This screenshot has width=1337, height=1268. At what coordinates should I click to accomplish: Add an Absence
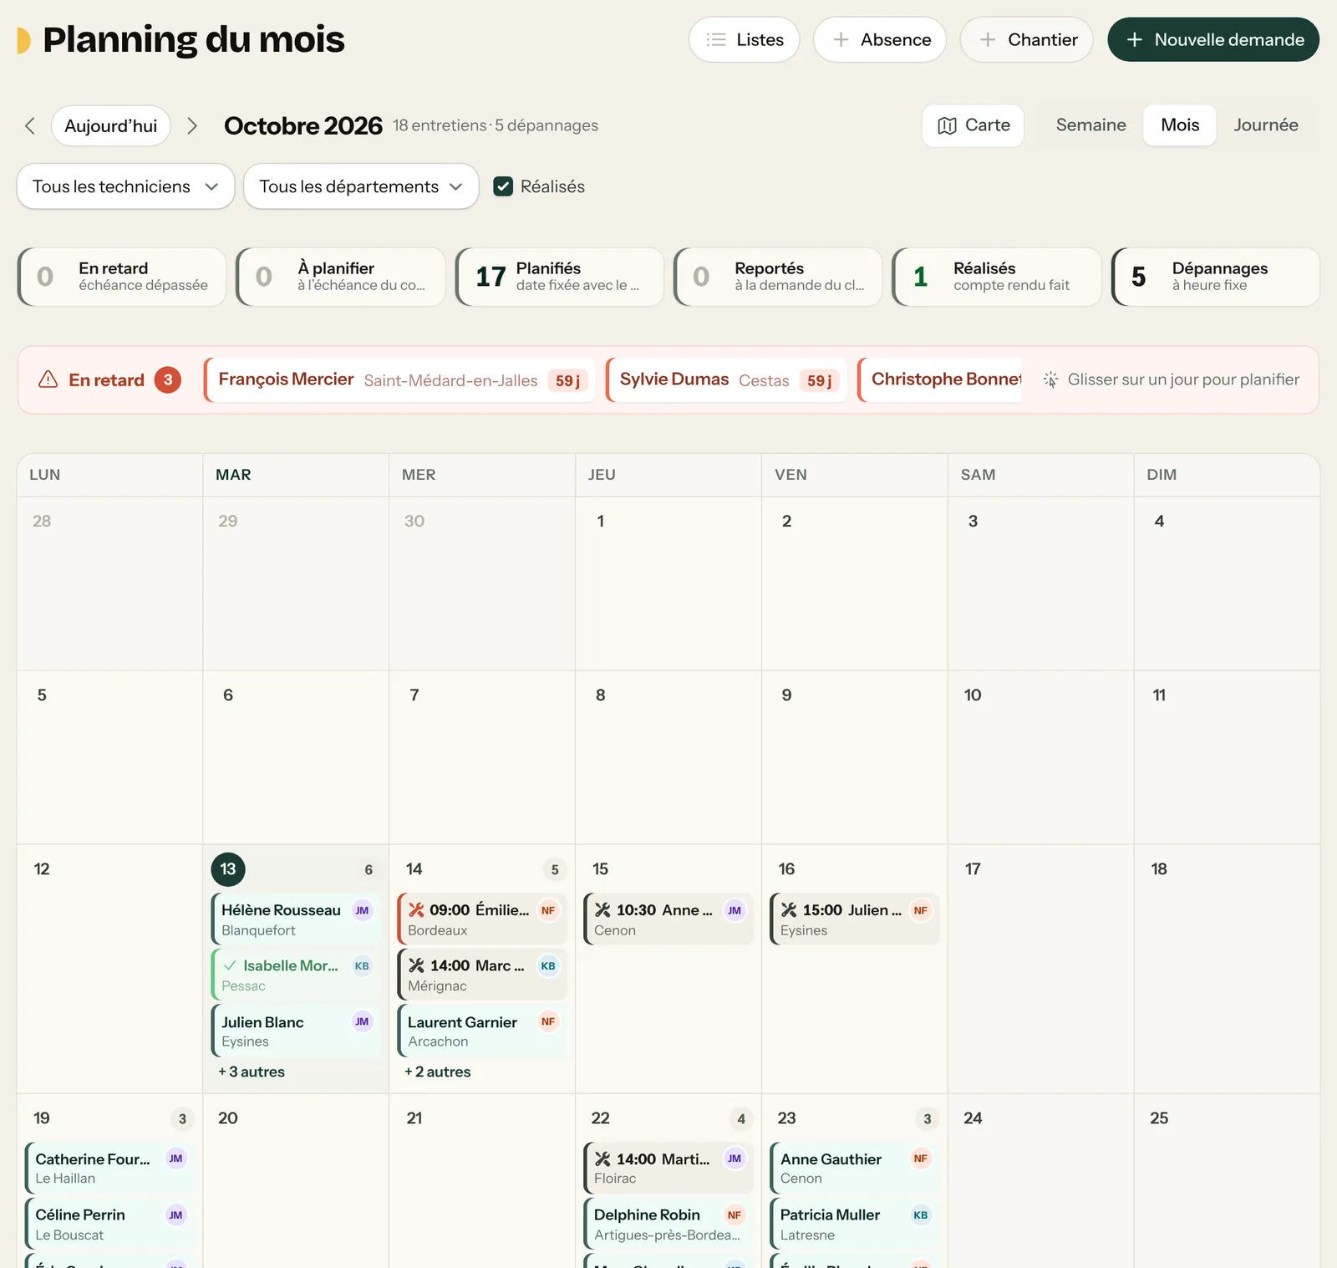click(880, 39)
